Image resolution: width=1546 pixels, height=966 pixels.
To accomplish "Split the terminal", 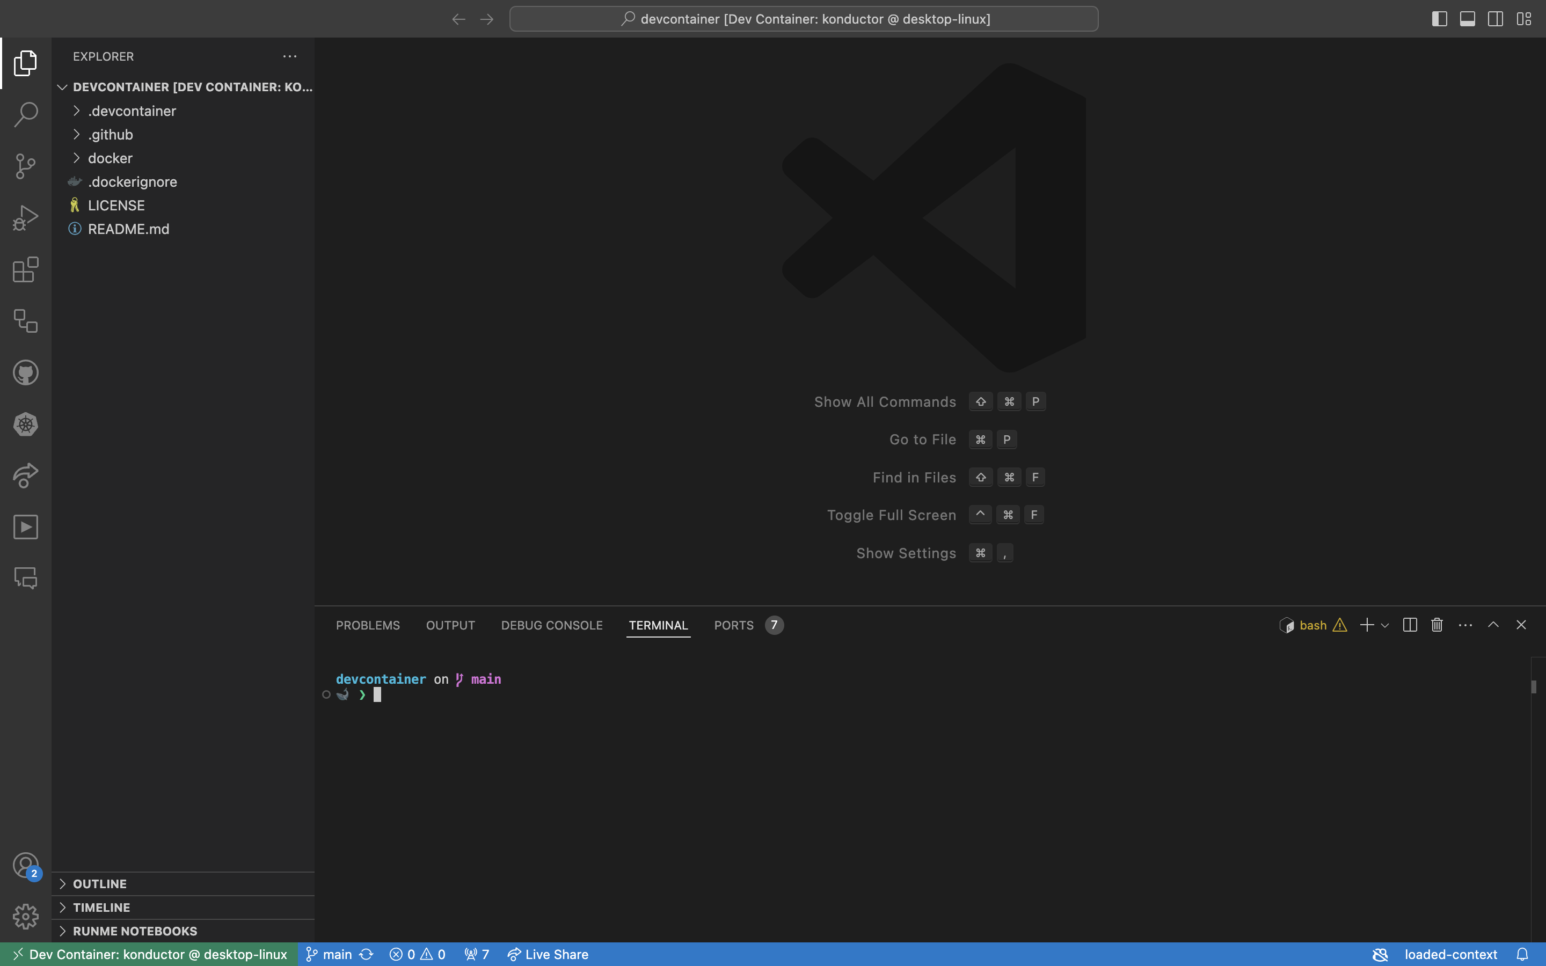I will [1410, 625].
